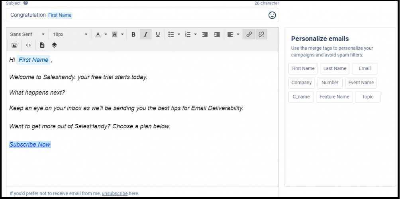Insert the First Name merge tag
The width and height of the screenshot is (400, 199).
303,68
